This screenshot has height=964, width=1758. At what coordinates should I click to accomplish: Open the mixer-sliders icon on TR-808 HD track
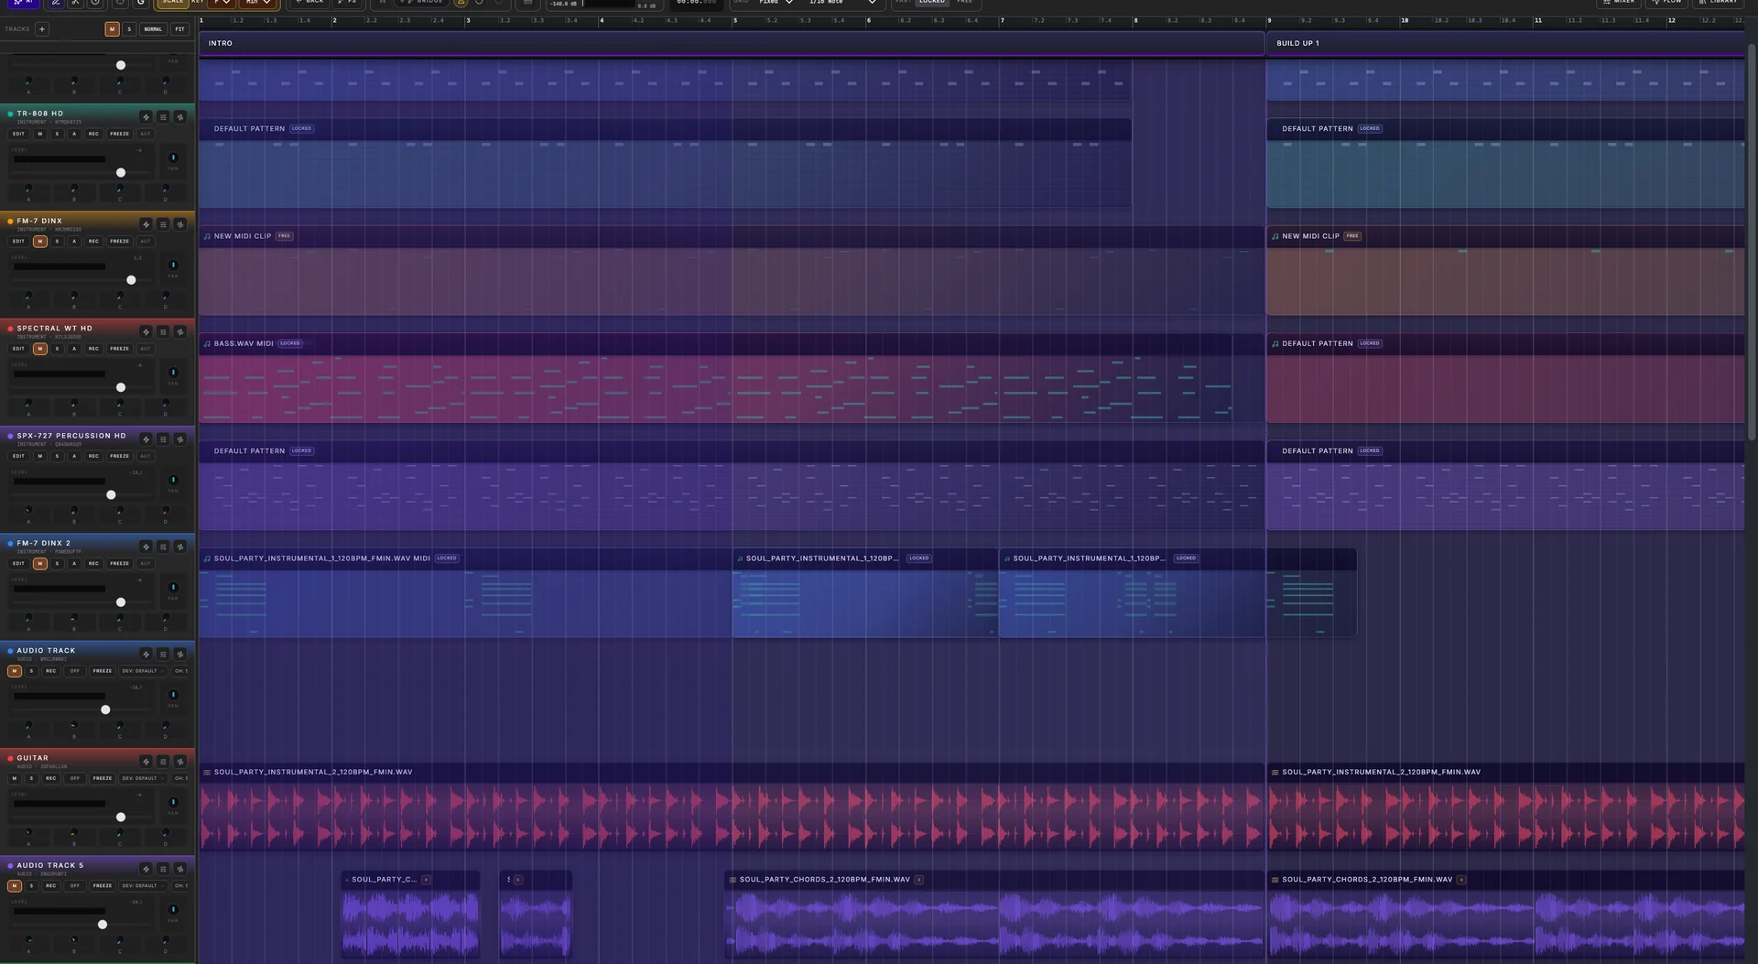click(x=163, y=117)
